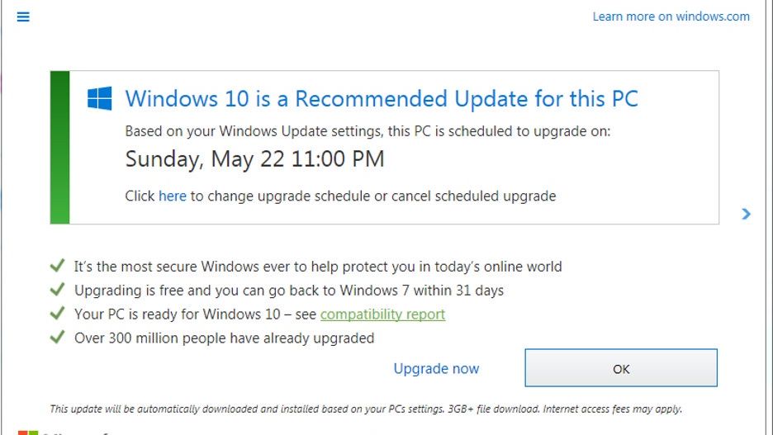
Task: Click the 'here' link to change schedule
Action: 173,196
